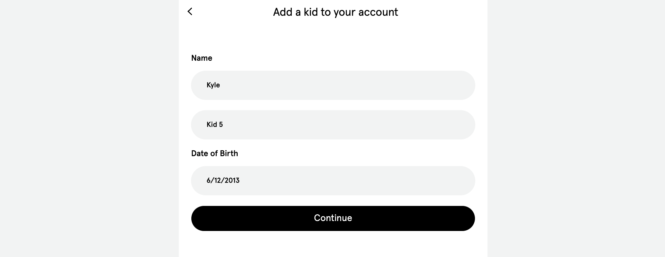Focus the input directly above Date of Birth label
Viewport: 665px width, 257px height.
pos(333,125)
